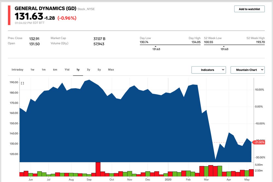Image resolution: width=273 pixels, height=182 pixels.
Task: Click the 52 week range marker 131.63
Action: tap(224, 49)
